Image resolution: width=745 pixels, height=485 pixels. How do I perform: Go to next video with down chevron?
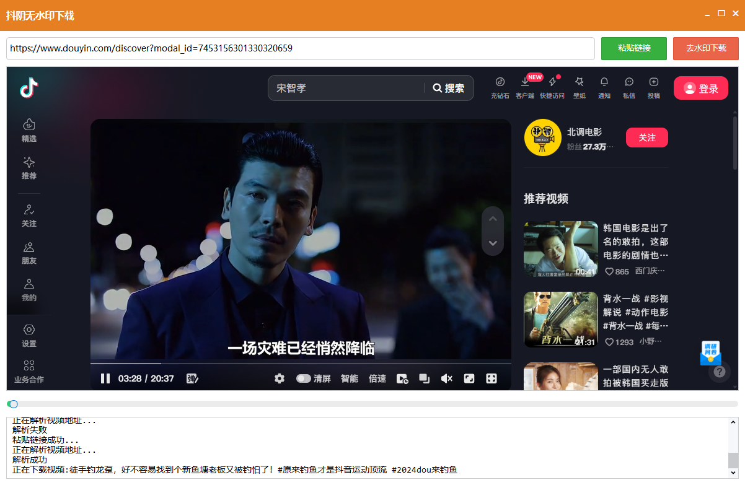493,243
